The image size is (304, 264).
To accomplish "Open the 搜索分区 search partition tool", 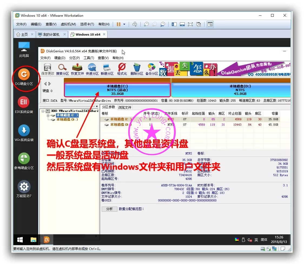I will click(62, 69).
